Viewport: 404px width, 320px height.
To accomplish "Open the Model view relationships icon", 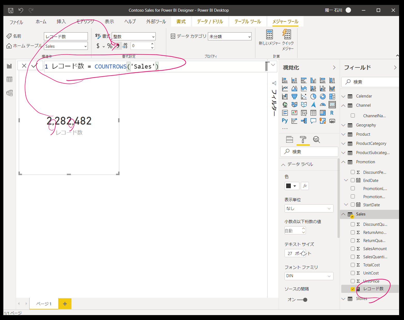I will point(10,93).
